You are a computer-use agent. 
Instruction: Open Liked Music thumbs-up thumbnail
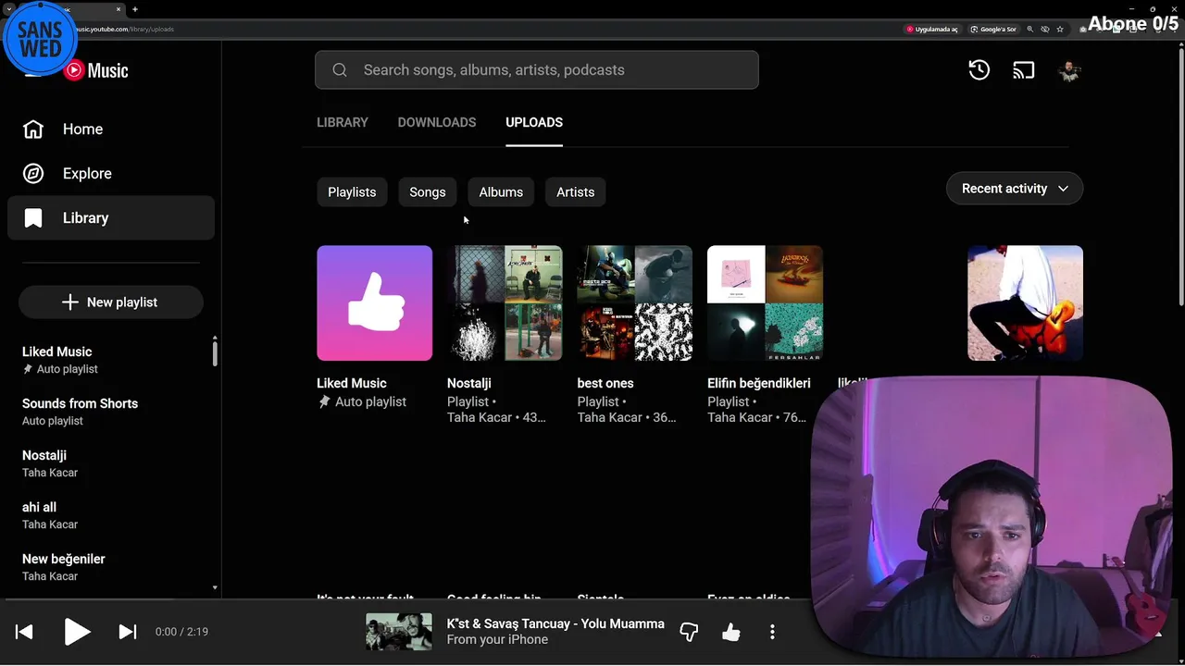coord(374,303)
